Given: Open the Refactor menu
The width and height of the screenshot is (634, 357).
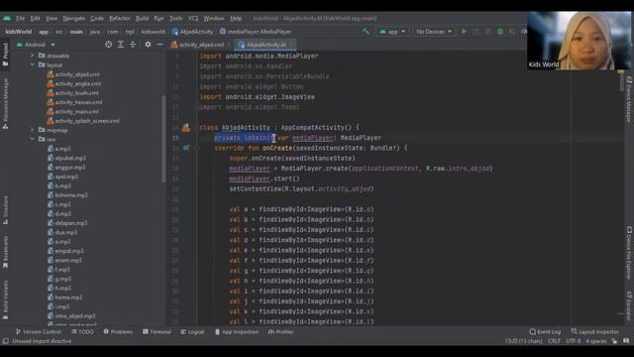Looking at the screenshot, I should click(x=120, y=18).
